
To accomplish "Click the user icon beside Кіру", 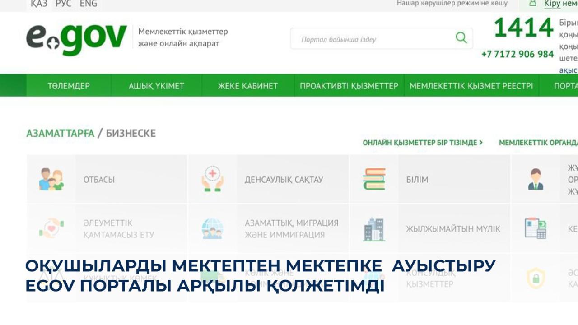I will (533, 4).
